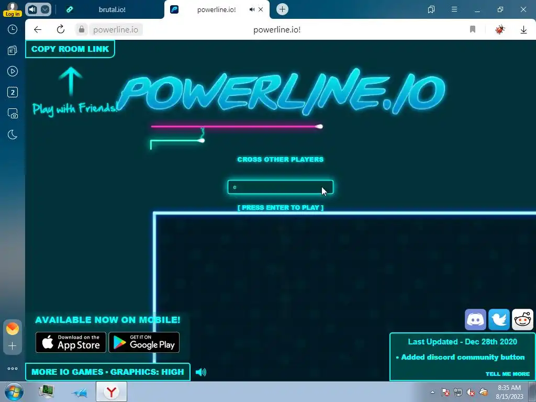This screenshot has width=536, height=402.
Task: Expand the dropdown arrow beside the speaker button
Action: point(45,9)
